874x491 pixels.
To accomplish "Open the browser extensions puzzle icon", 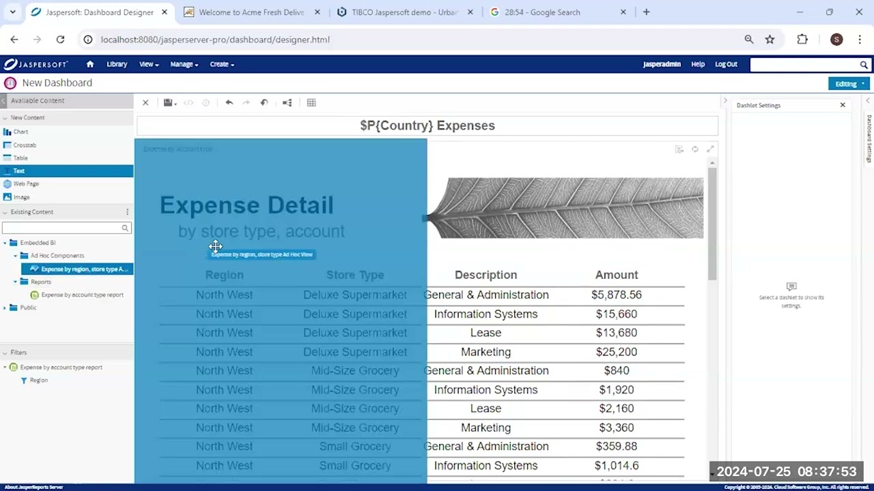I will (802, 40).
